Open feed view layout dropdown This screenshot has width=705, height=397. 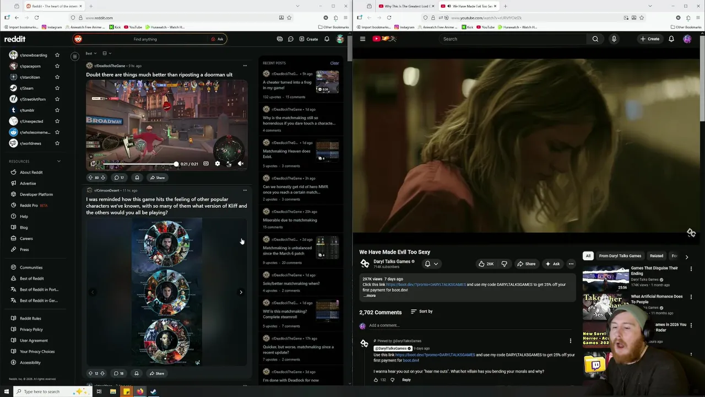[107, 53]
